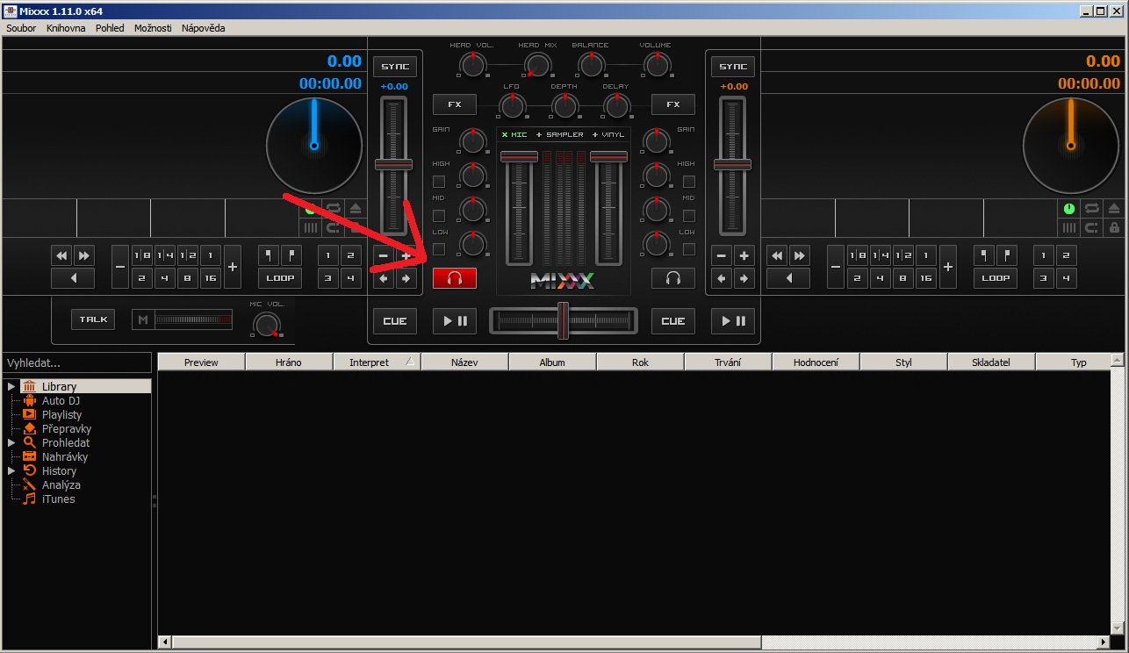This screenshot has width=1129, height=653.
Task: Enable headphone cue on the right deck
Action: point(673,278)
